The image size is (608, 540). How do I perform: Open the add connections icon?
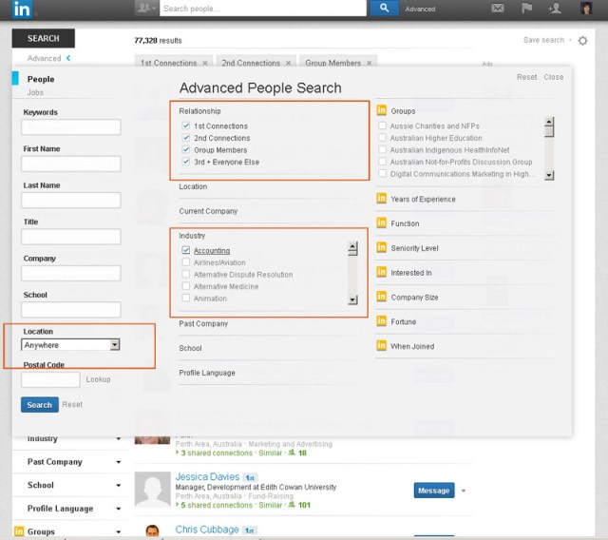555,9
